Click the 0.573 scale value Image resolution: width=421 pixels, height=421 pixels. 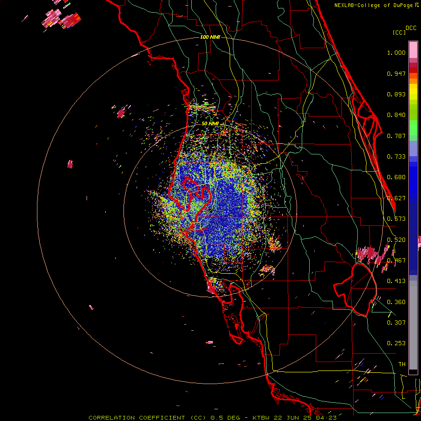[396, 219]
